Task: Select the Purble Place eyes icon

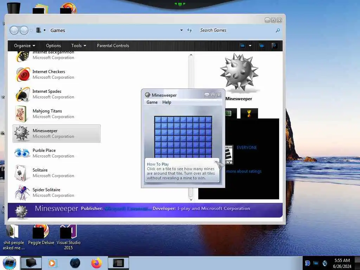Action: tap(22, 153)
